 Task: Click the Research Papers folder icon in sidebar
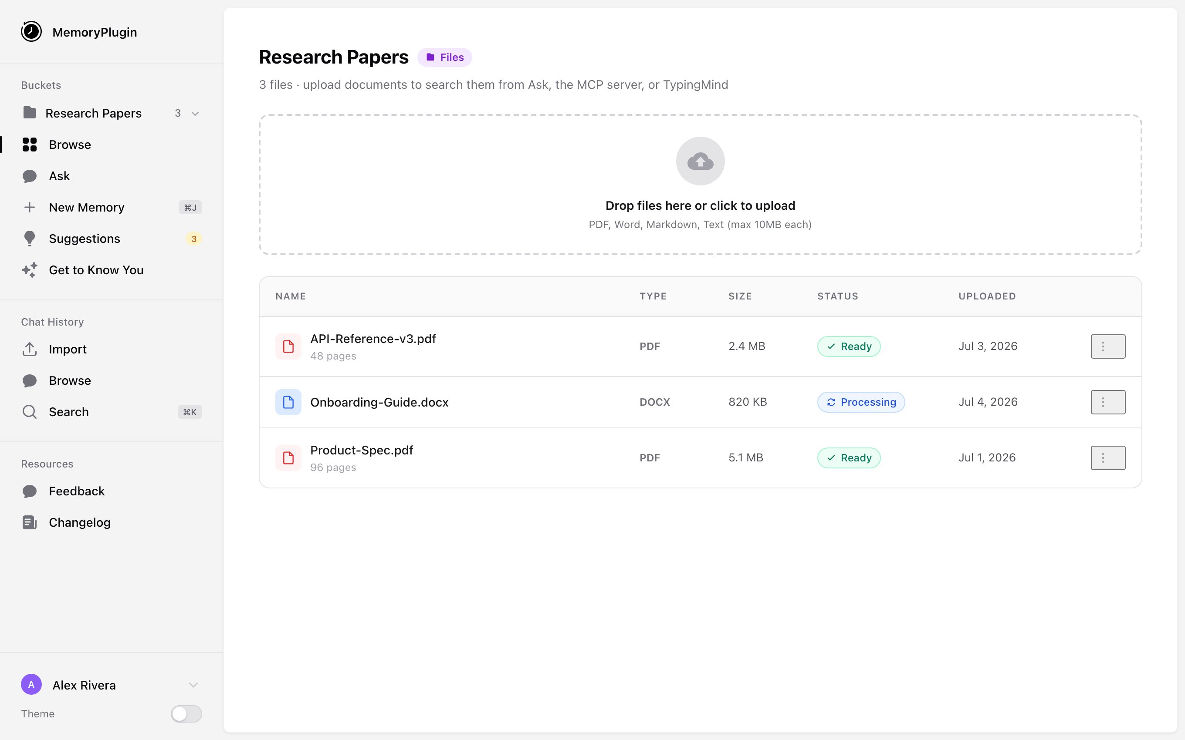[x=29, y=113]
